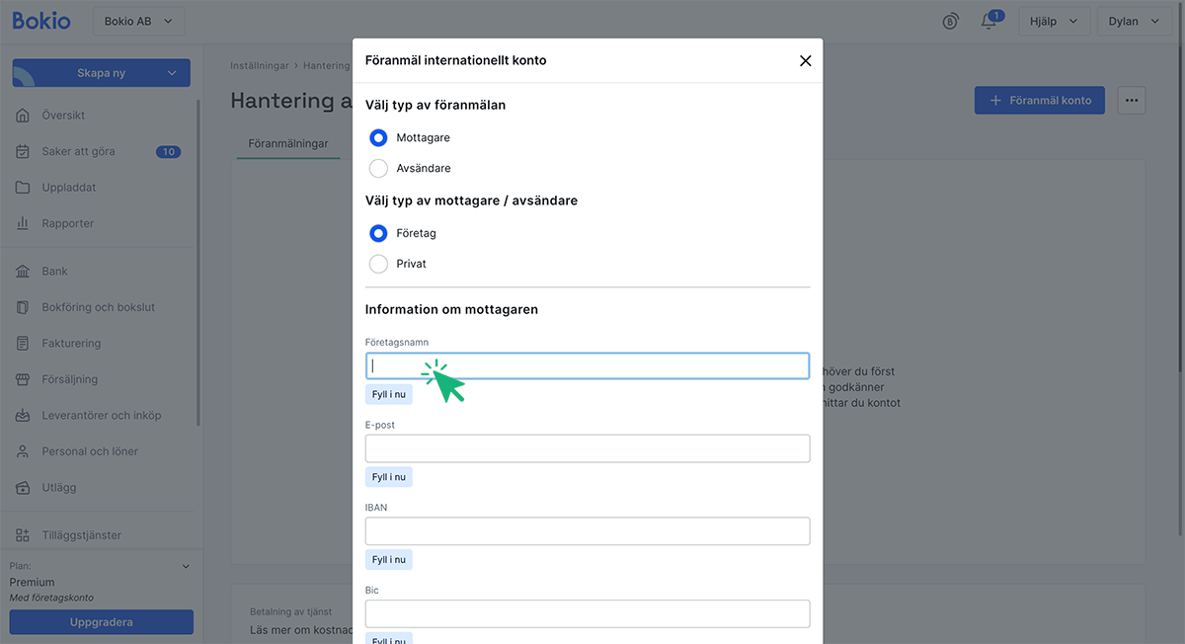Click the notification bell icon

(988, 22)
